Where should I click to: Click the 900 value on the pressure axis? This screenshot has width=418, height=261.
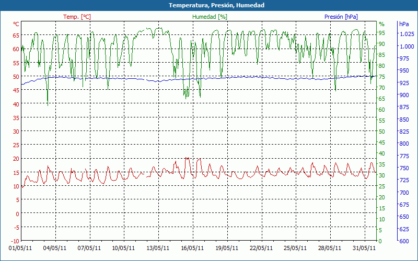tap(404, 95)
